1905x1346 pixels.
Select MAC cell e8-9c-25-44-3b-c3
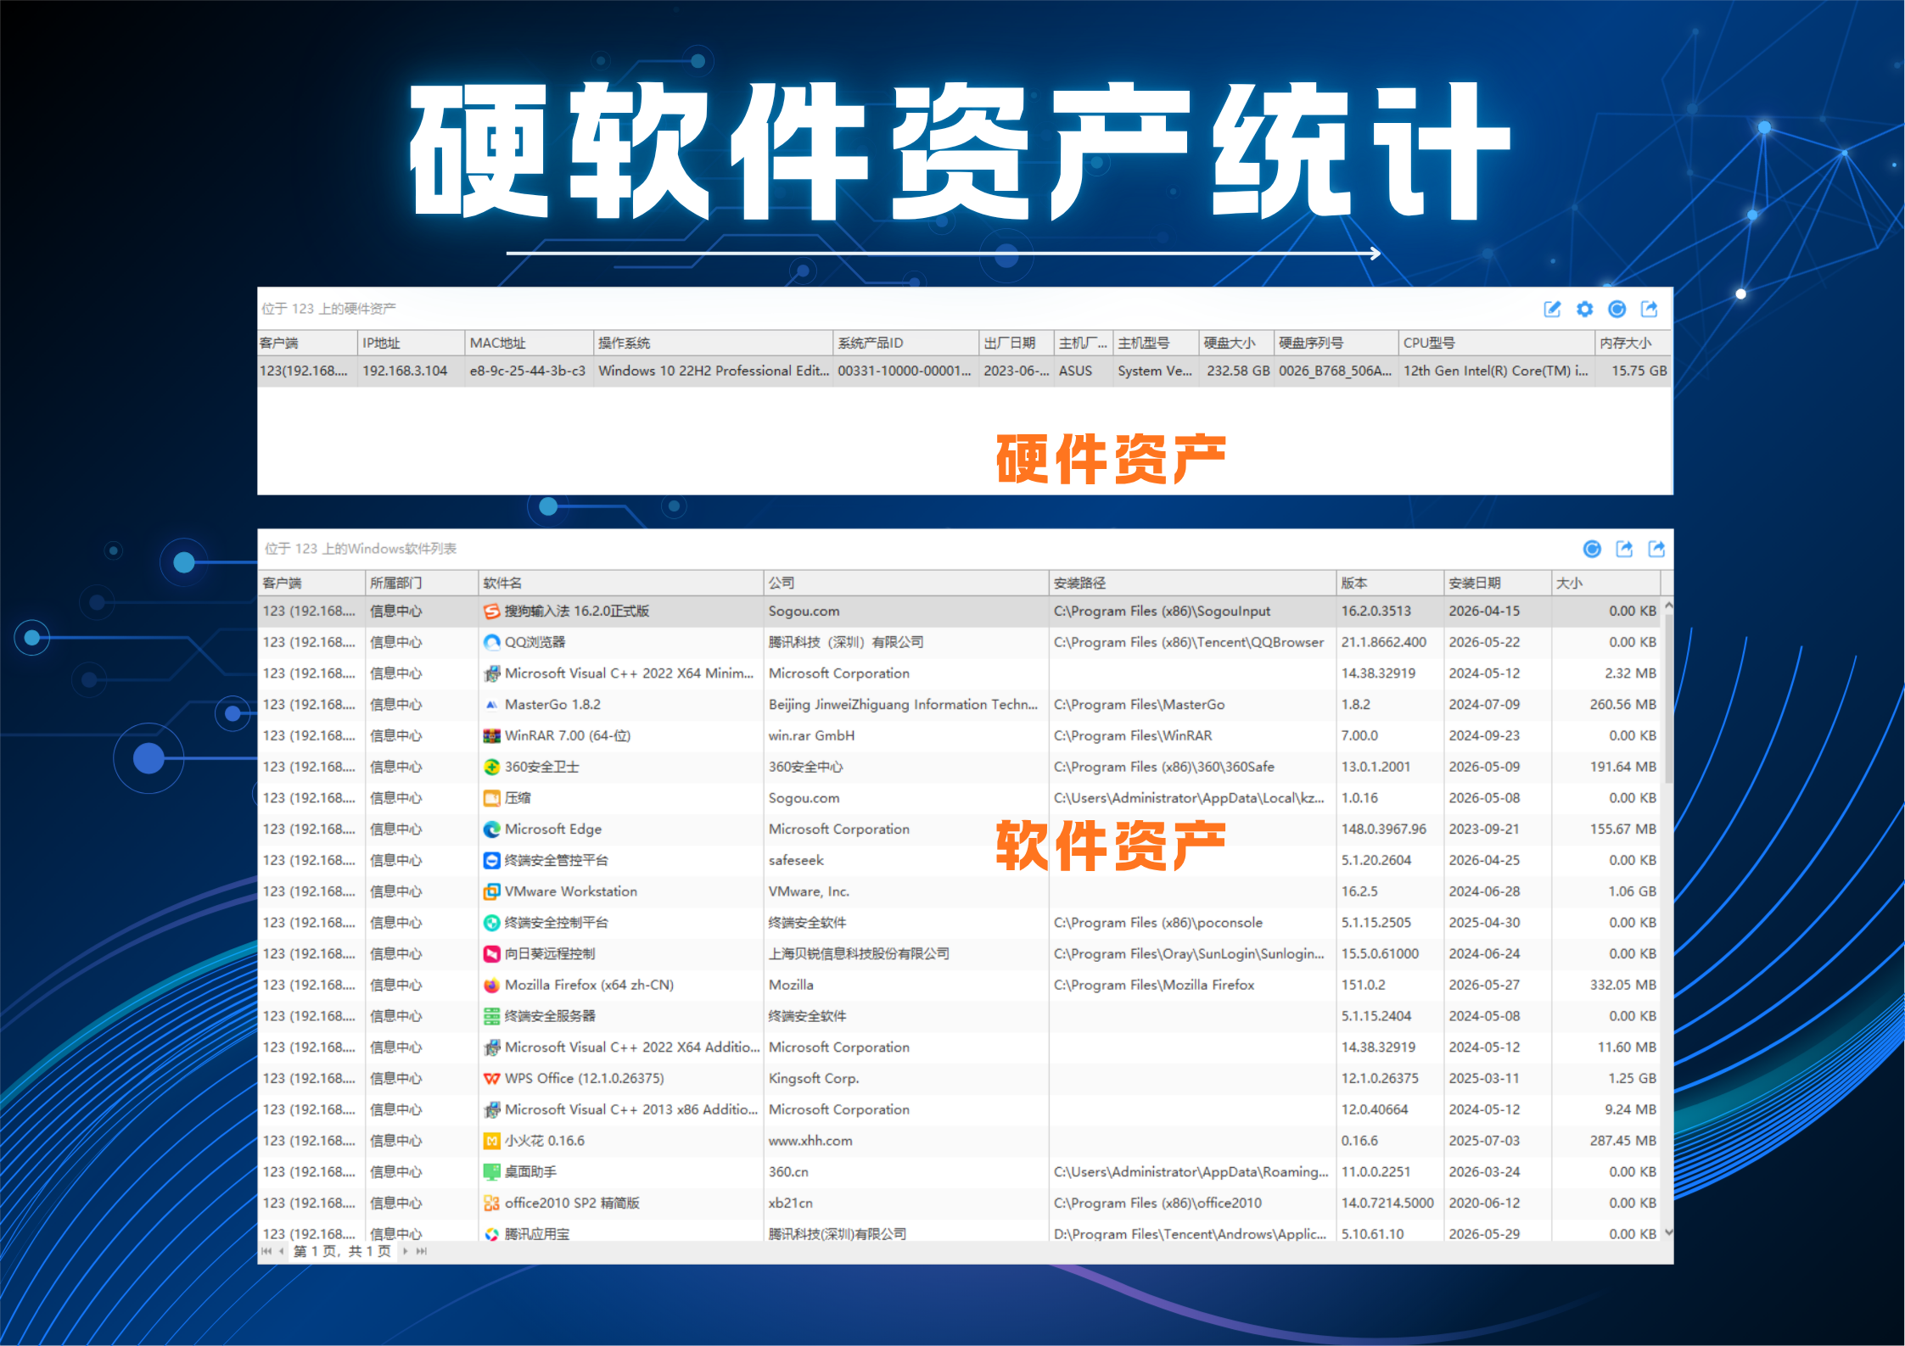tap(528, 371)
